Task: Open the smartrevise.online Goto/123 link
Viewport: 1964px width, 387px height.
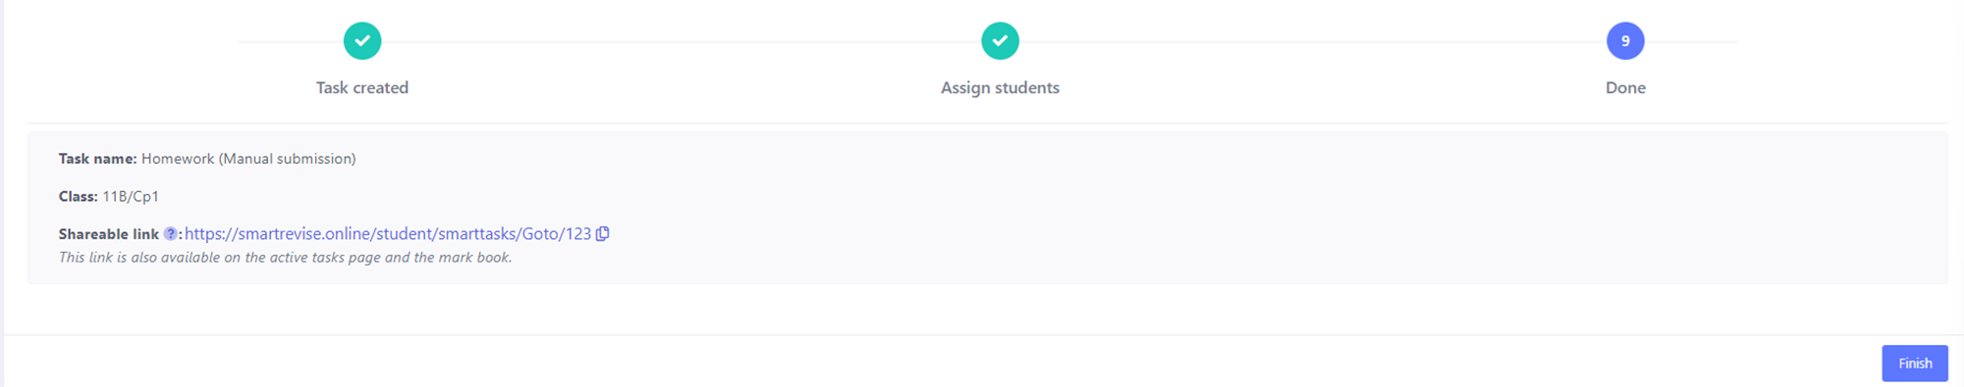Action: (388, 234)
